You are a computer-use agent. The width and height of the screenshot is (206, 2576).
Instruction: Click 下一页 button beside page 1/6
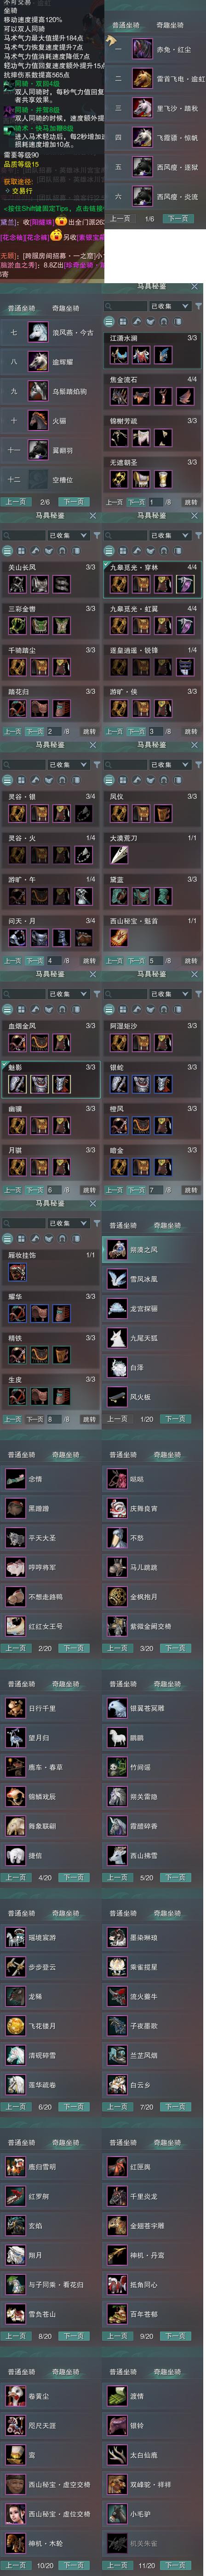(x=178, y=218)
